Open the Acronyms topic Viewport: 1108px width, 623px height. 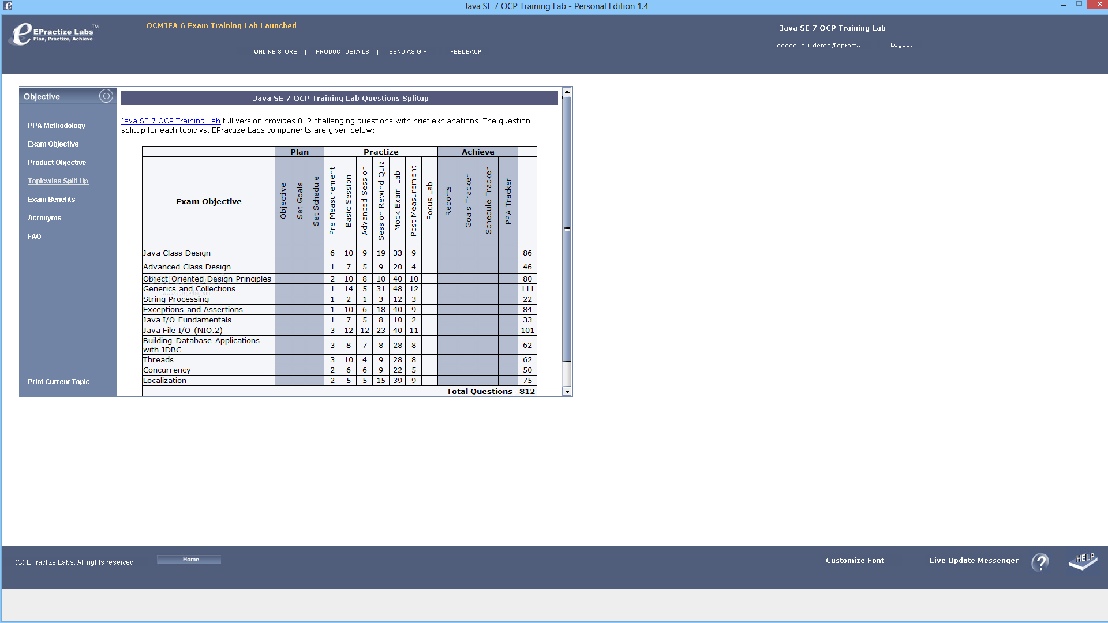44,218
